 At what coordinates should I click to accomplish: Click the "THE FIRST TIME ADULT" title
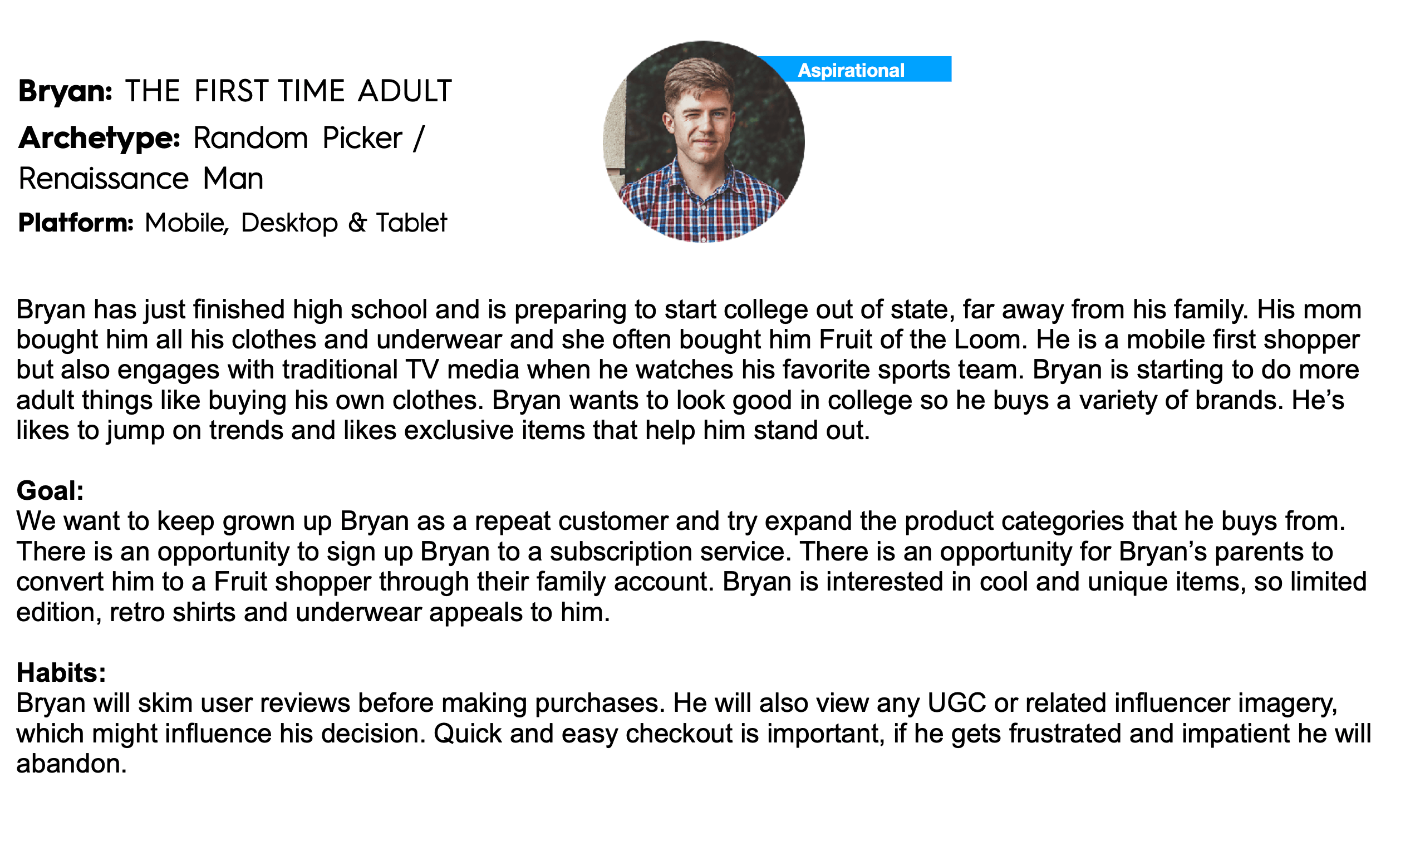[x=288, y=91]
